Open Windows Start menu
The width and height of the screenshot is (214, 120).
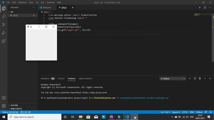4,117
